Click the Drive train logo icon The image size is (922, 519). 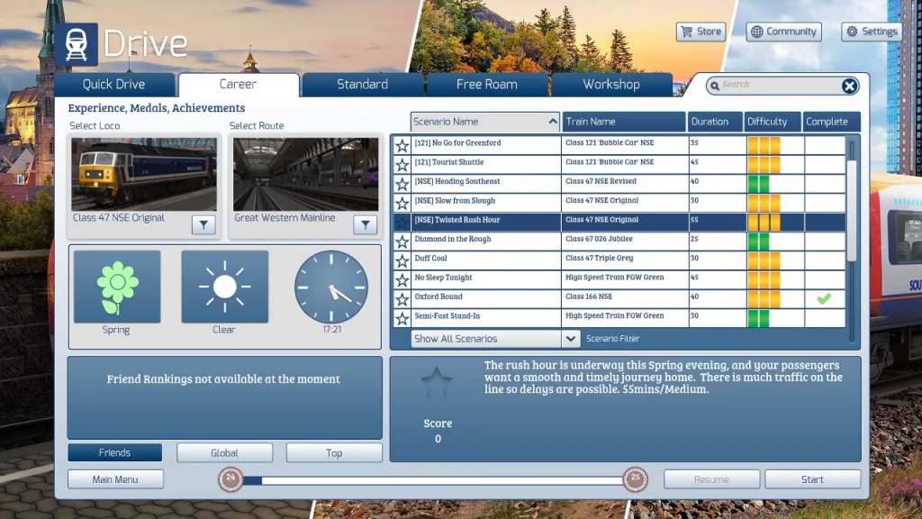(77, 45)
